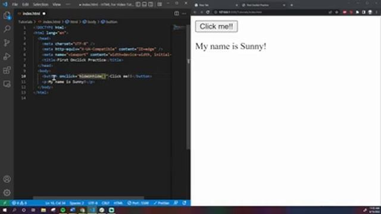Open the Source Control view
The height and width of the screenshot is (214, 381).
point(7,43)
